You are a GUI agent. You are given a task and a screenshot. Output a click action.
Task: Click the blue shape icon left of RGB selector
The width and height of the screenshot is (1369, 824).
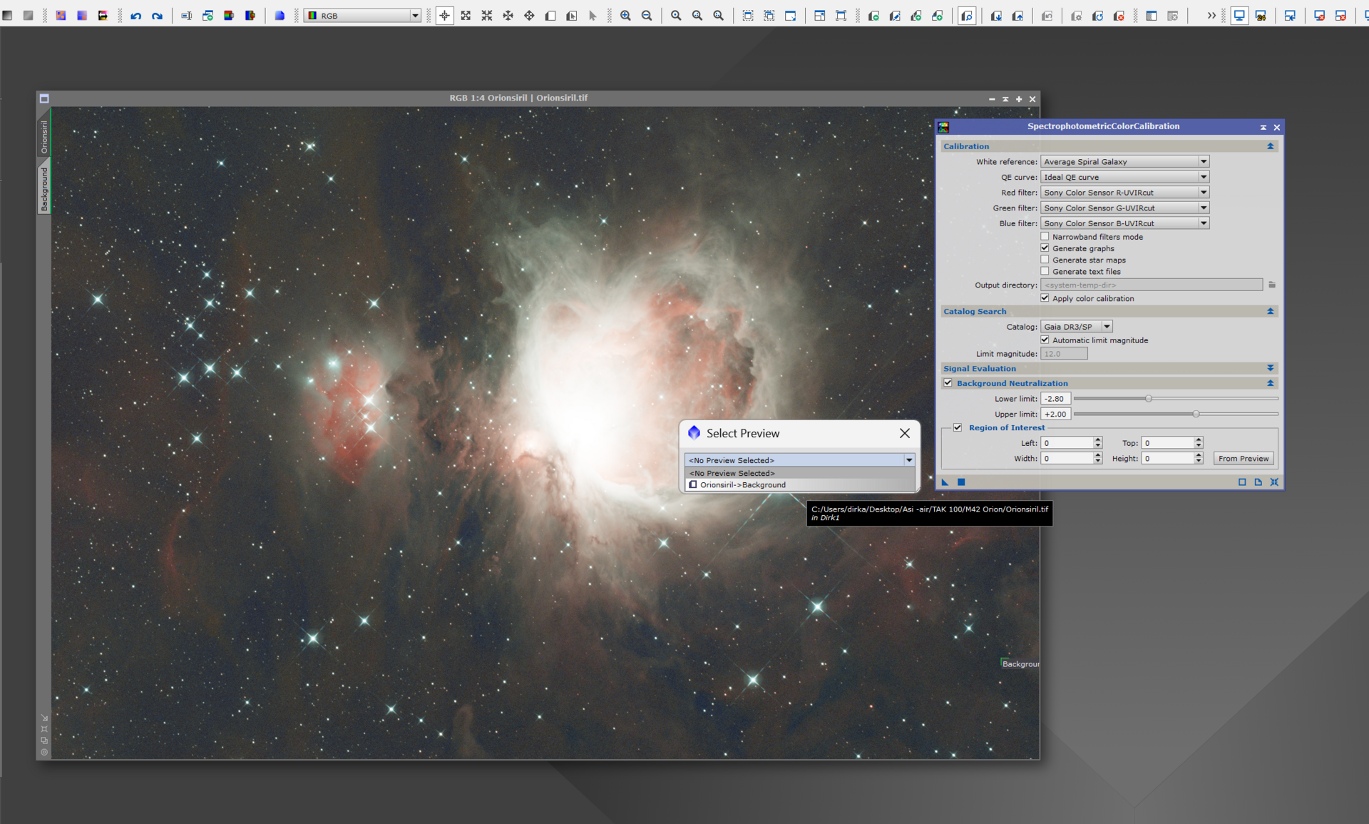[x=280, y=16]
